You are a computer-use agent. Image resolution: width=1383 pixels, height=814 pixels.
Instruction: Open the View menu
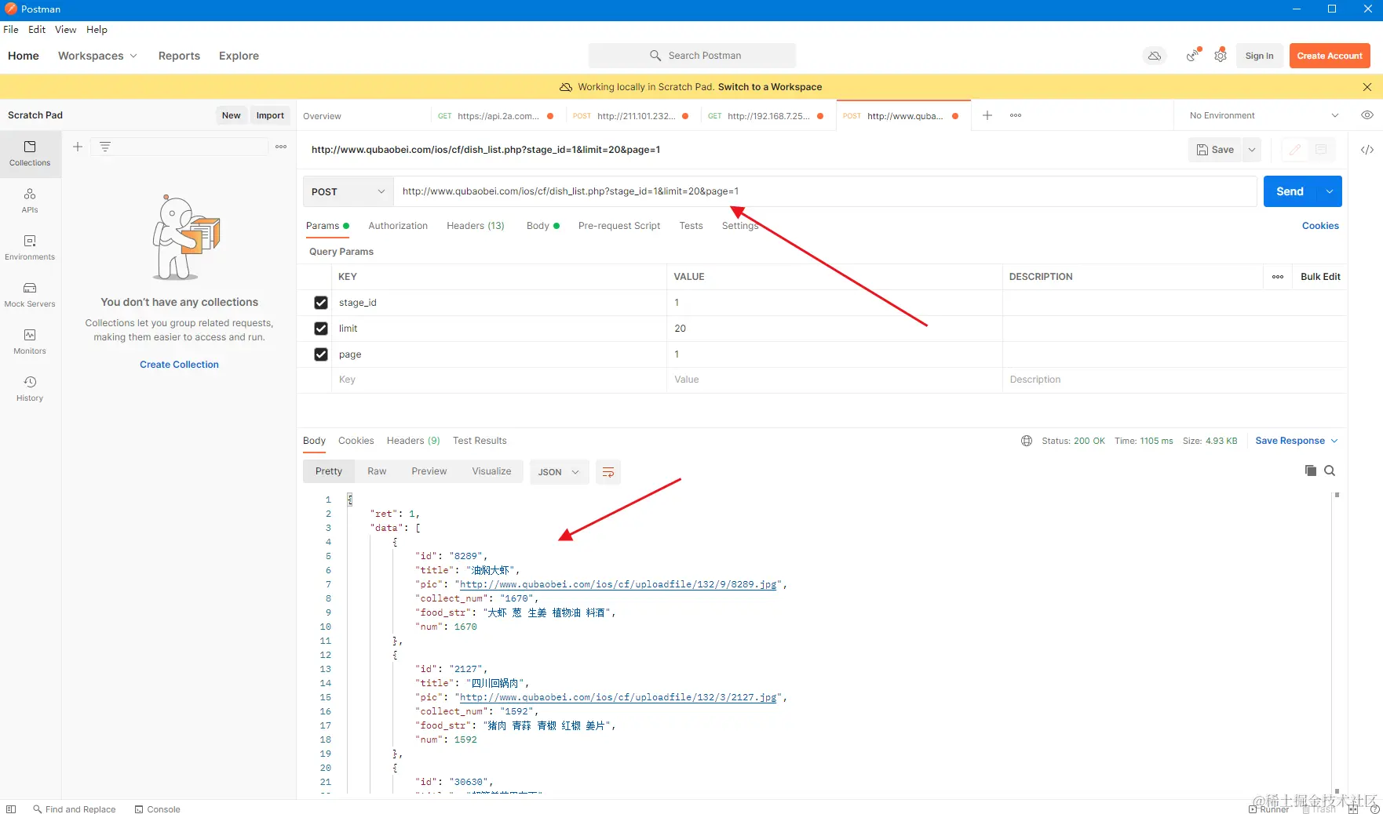66,30
